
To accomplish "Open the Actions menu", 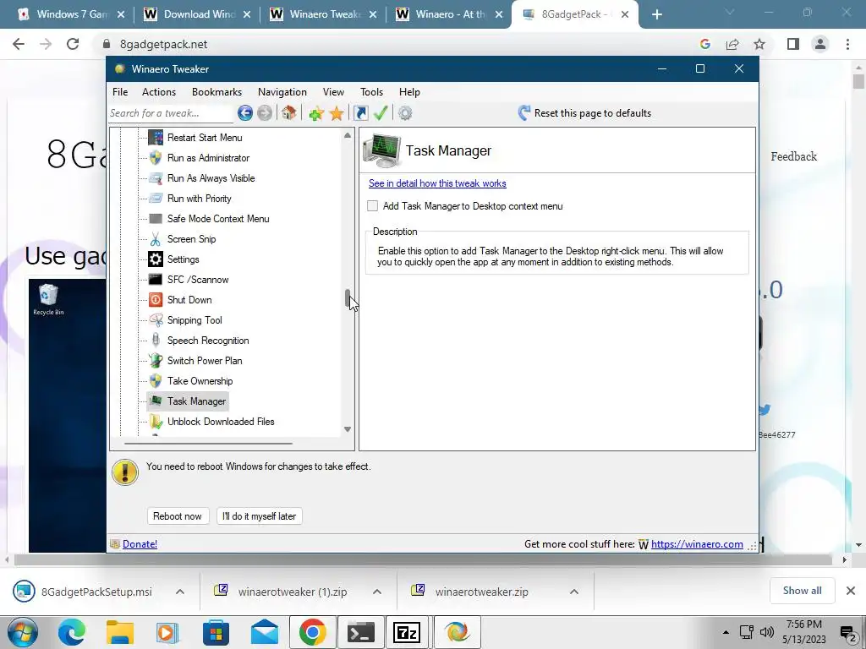I will [x=159, y=92].
